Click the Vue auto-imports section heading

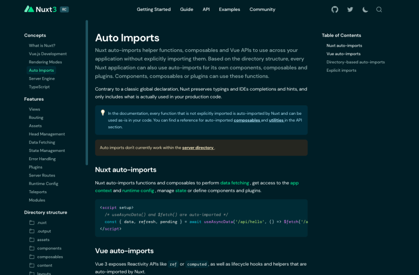(x=124, y=251)
